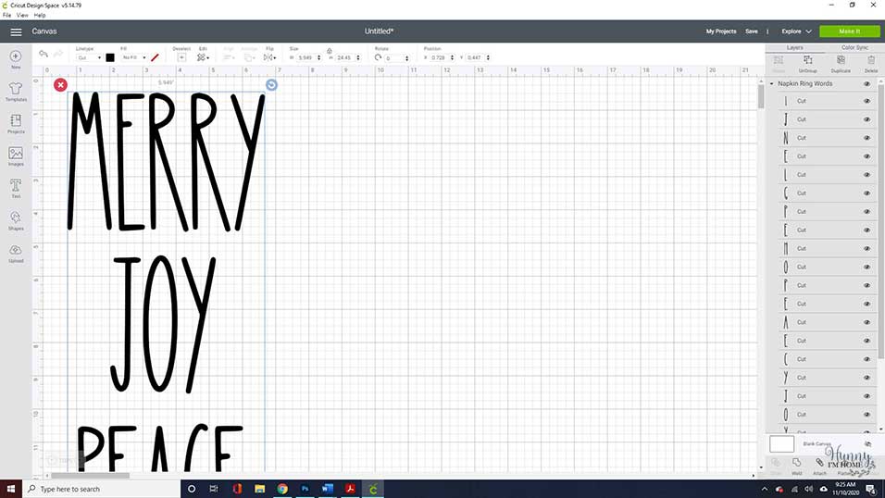This screenshot has width=885, height=498.
Task: Open the File menu
Action: [x=6, y=15]
